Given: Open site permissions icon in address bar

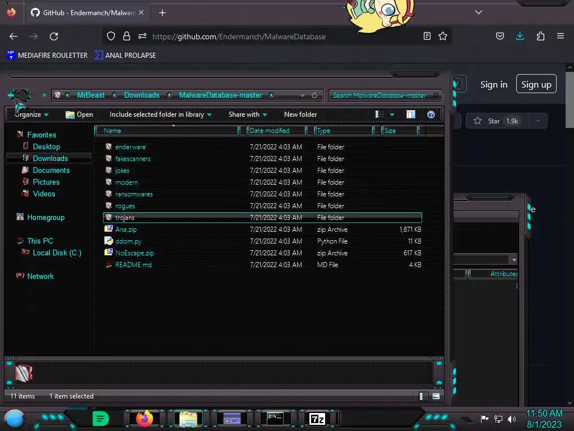Looking at the screenshot, I should [142, 36].
